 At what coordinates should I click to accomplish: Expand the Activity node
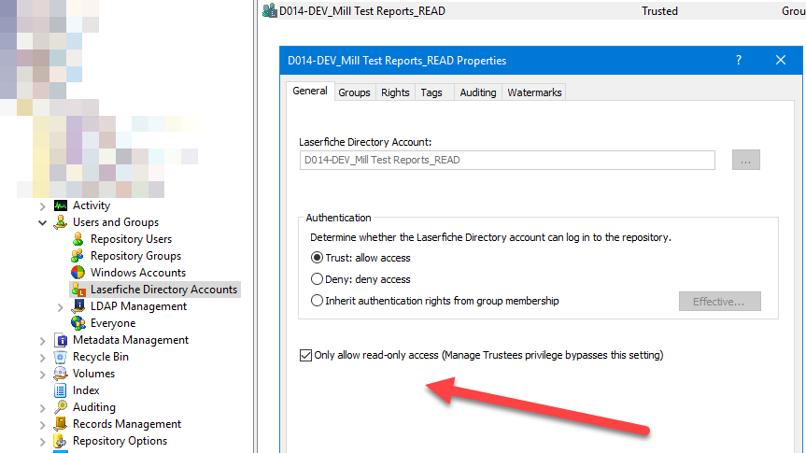43,206
